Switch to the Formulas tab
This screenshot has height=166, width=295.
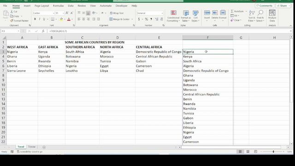(59, 6)
